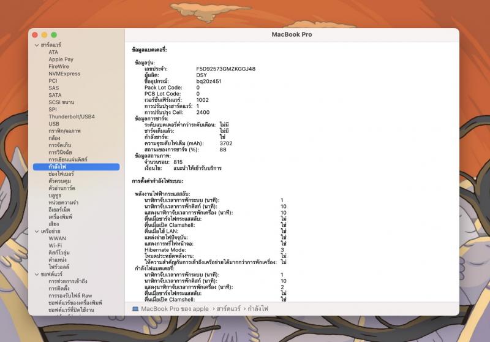The image size is (490, 342).
Task: Select การจัดเก็บ in the sidebar
Action: pyautogui.click(x=59, y=145)
